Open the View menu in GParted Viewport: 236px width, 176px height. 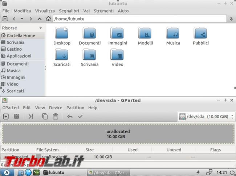click(x=40, y=108)
